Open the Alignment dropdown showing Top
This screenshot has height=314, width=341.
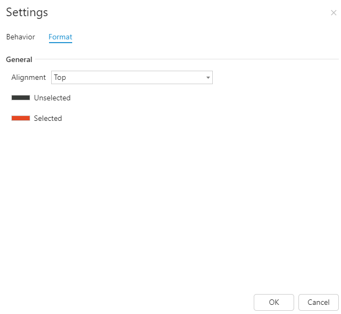pos(132,77)
